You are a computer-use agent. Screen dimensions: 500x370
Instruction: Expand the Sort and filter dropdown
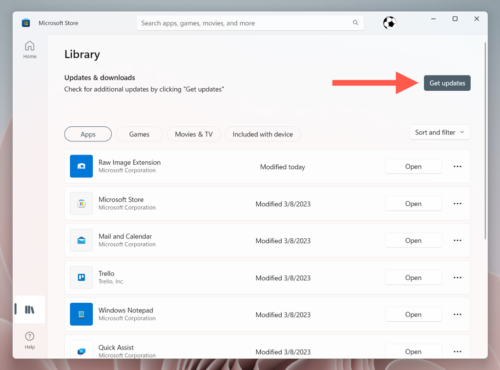click(x=440, y=132)
